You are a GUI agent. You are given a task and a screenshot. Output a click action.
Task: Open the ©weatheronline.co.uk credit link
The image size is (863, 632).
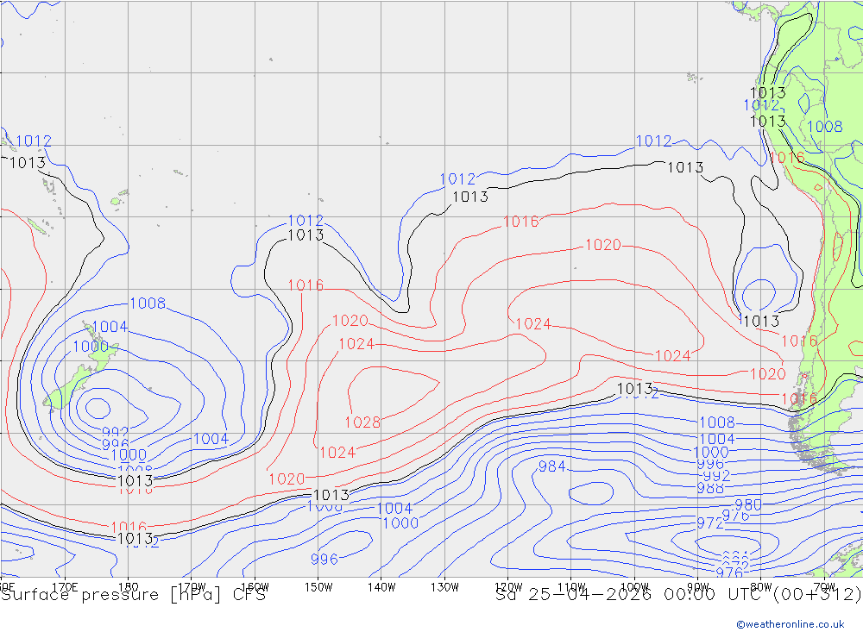click(x=791, y=624)
